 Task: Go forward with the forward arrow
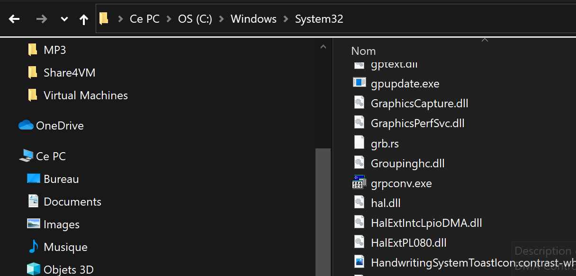pyautogui.click(x=42, y=19)
